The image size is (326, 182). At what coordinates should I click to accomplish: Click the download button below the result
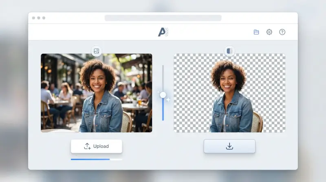coord(229,146)
